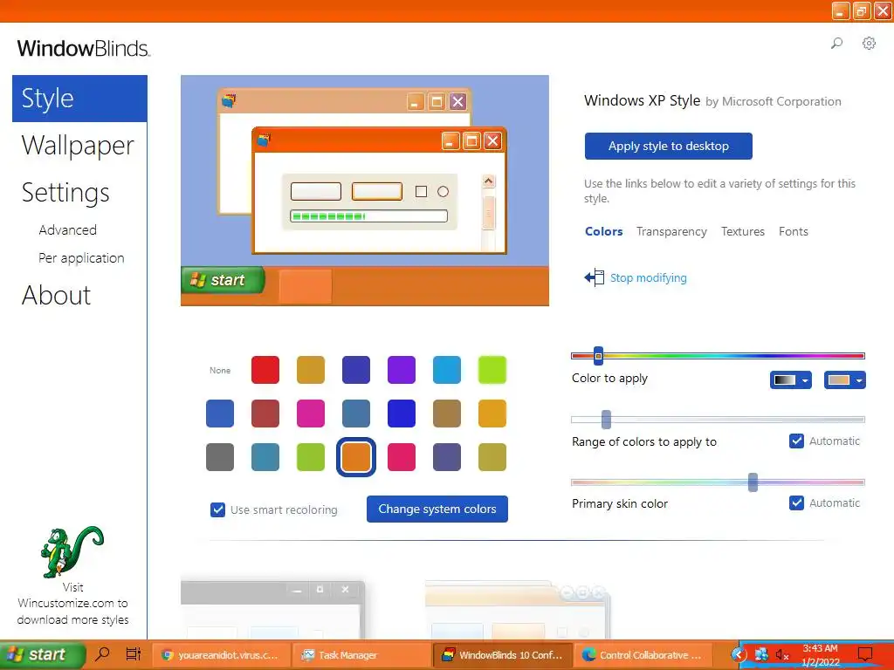
Task: Open the tan color dropdown
Action: tap(844, 380)
